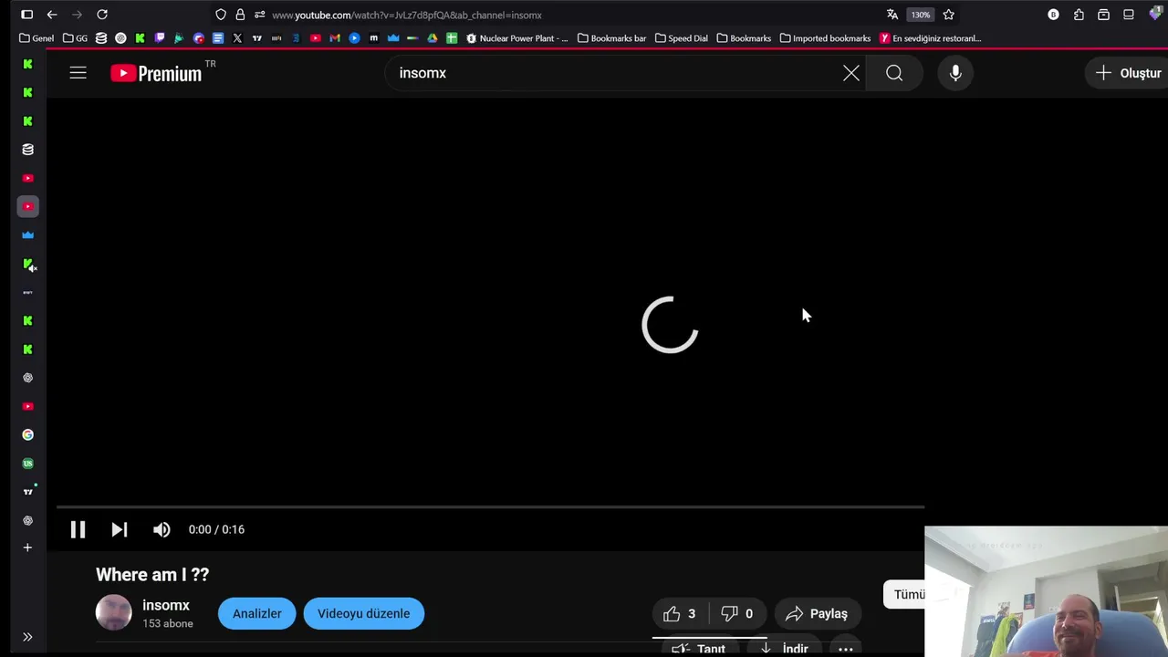Viewport: 1168px width, 657px height.
Task: Dislike the video with thumbs down
Action: point(736,613)
